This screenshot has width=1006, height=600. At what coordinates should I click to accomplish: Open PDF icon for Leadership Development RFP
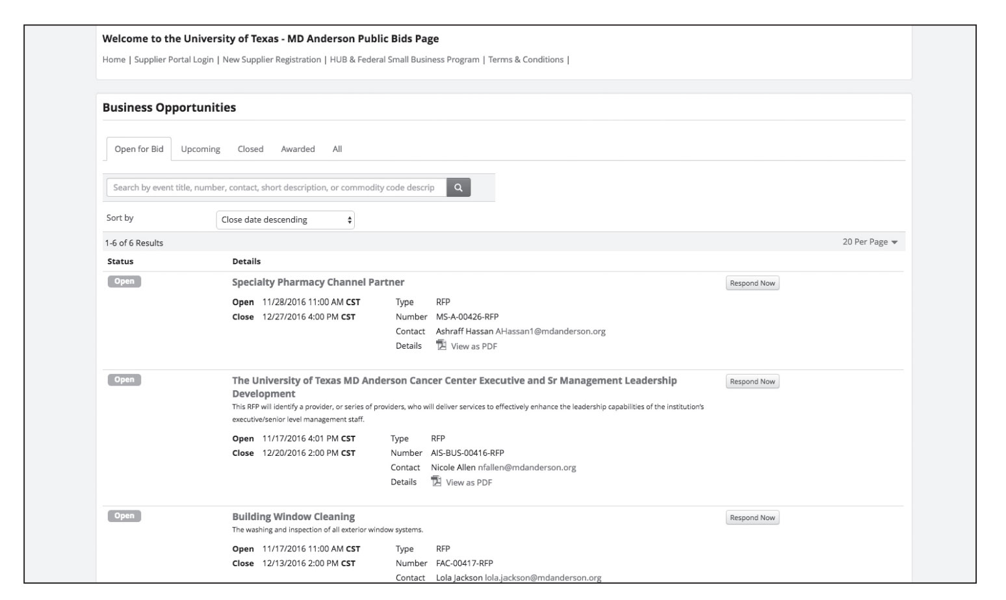436,482
